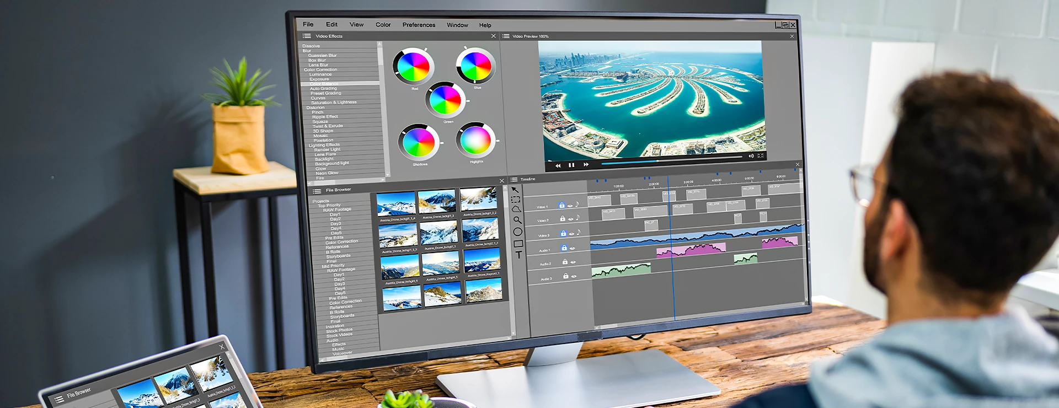
Task: Collapse the Top Priority folder
Action: point(329,205)
